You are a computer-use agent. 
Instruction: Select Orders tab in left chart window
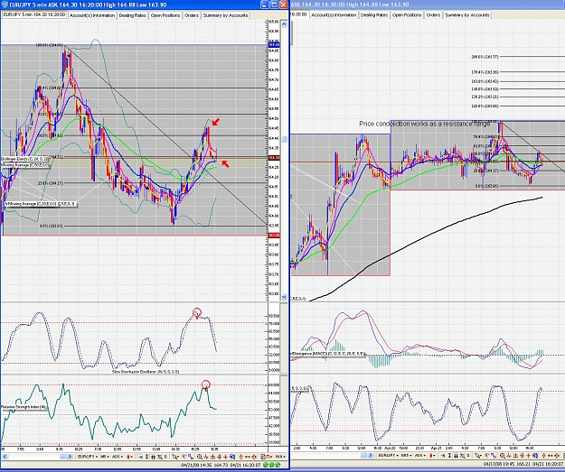coord(192,15)
